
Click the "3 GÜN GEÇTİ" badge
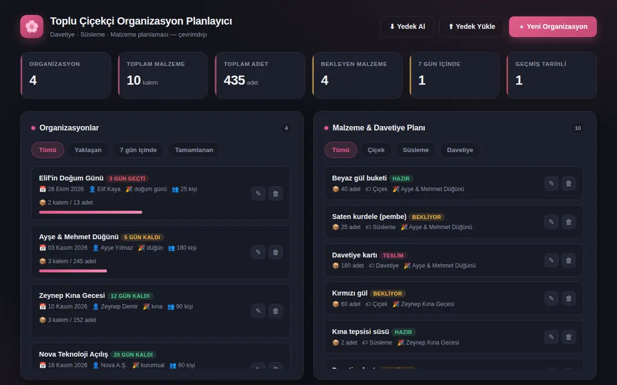pos(128,179)
